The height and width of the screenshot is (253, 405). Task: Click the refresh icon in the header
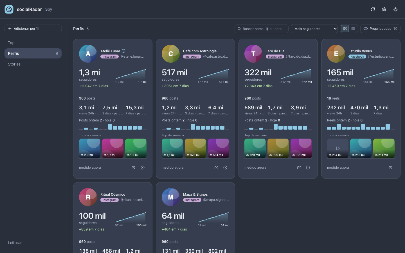[x=373, y=9]
